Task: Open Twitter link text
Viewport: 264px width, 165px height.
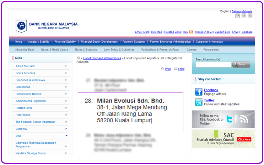Action: pos(209,100)
